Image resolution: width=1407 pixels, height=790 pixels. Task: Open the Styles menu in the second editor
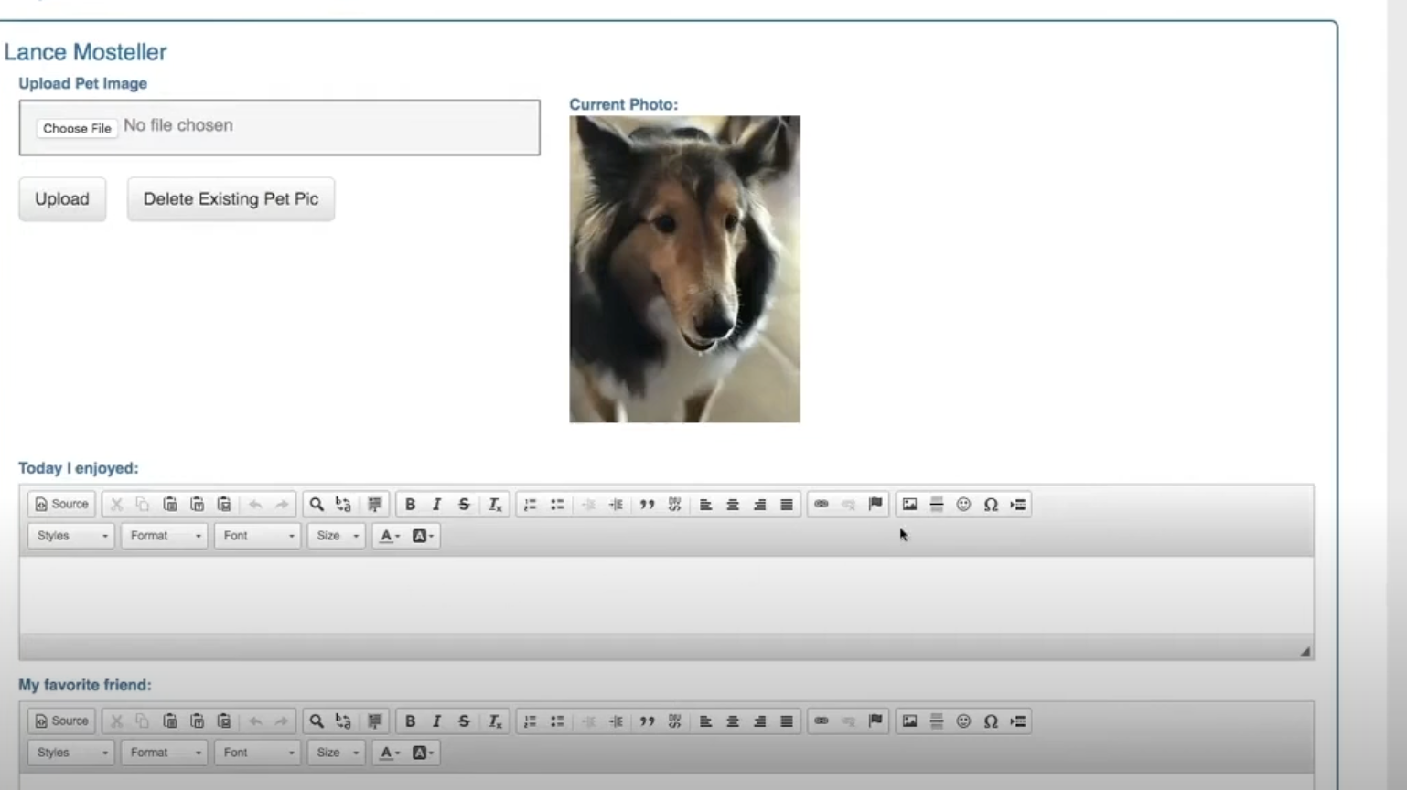pos(69,753)
